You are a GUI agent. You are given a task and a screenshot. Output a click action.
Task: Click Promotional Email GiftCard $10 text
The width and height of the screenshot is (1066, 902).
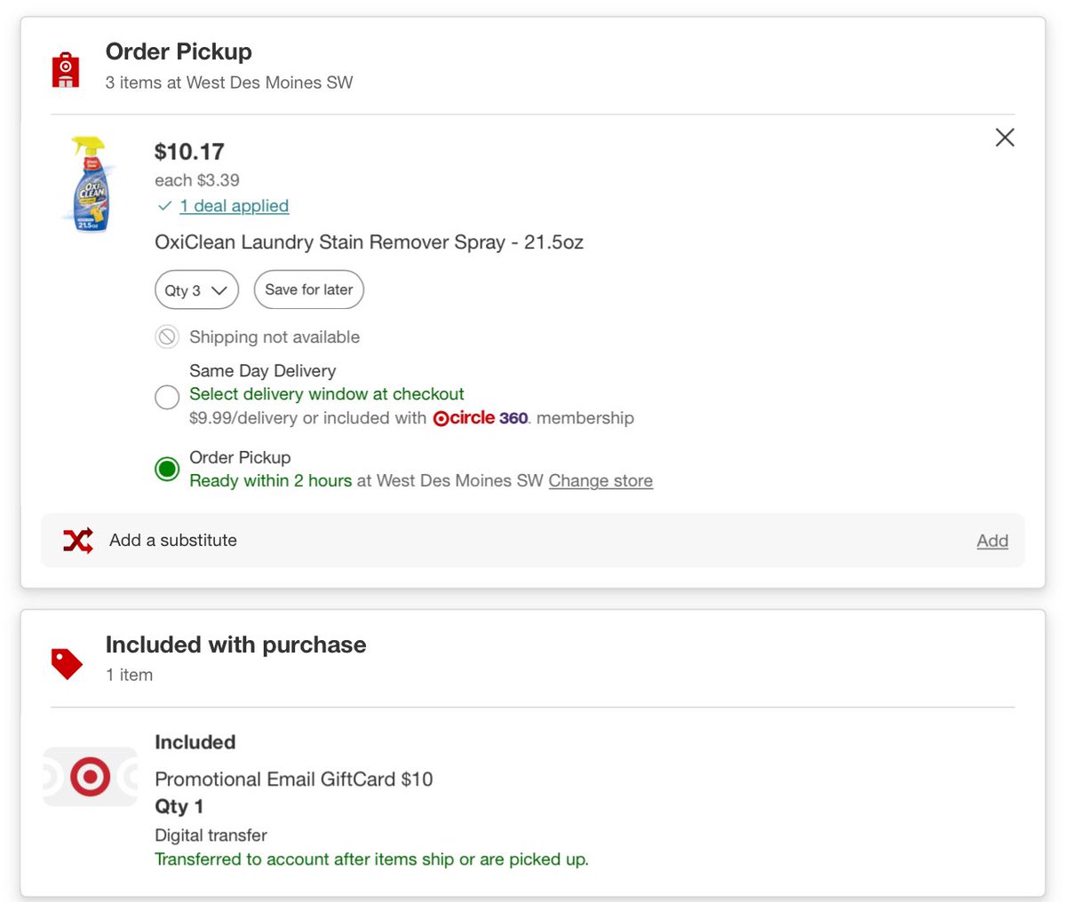293,779
